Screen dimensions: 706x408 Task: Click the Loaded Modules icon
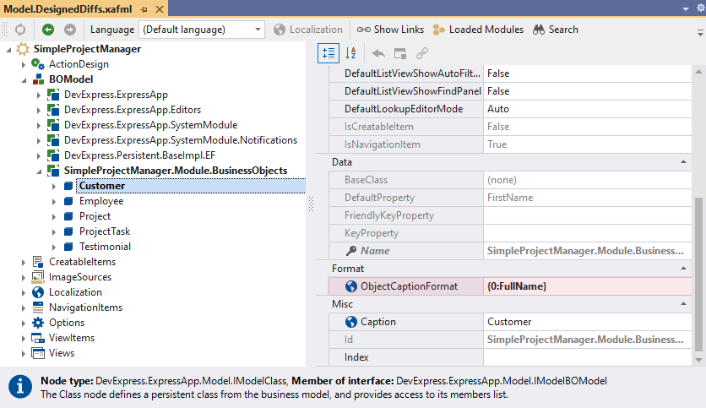[438, 30]
